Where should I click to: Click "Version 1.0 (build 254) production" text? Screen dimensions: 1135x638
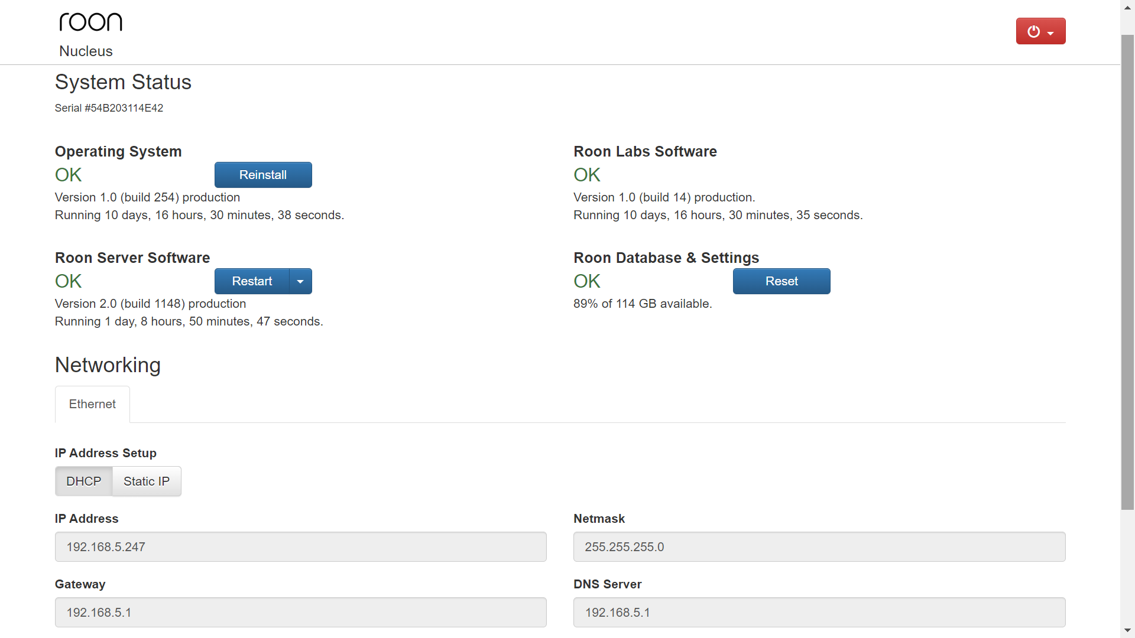[147, 197]
